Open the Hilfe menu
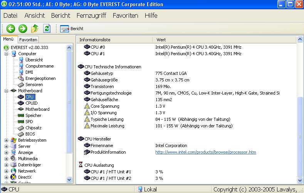304x193 pixels. pyautogui.click(x=151, y=15)
